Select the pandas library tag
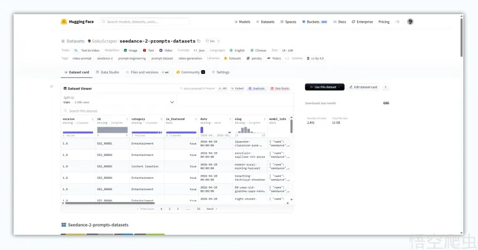 254,58
